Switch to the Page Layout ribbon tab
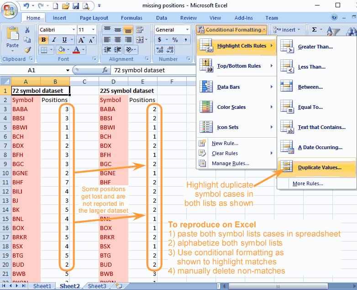This screenshot has width=357, height=290. click(x=94, y=18)
